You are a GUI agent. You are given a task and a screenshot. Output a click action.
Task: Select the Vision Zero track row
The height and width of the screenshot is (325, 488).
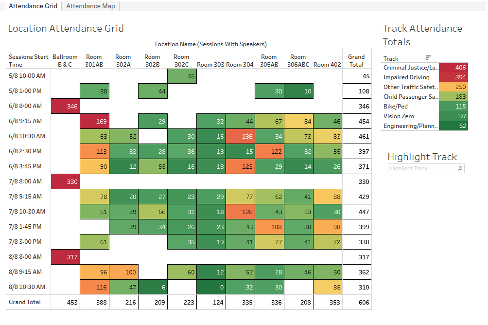pos(399,116)
